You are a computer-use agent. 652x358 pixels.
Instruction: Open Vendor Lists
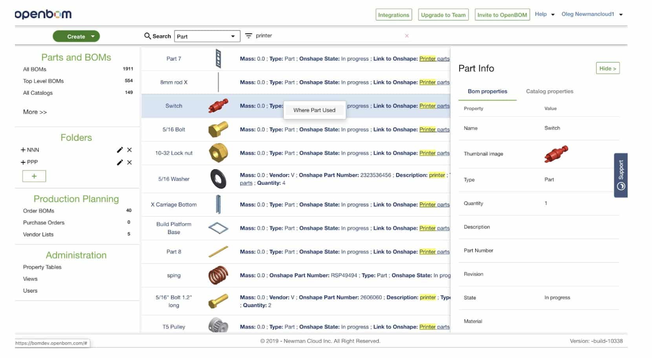[x=38, y=234]
